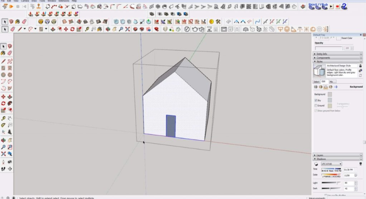Select the Tape Measure tool in left toolbar
The image size is (366, 199).
3,118
